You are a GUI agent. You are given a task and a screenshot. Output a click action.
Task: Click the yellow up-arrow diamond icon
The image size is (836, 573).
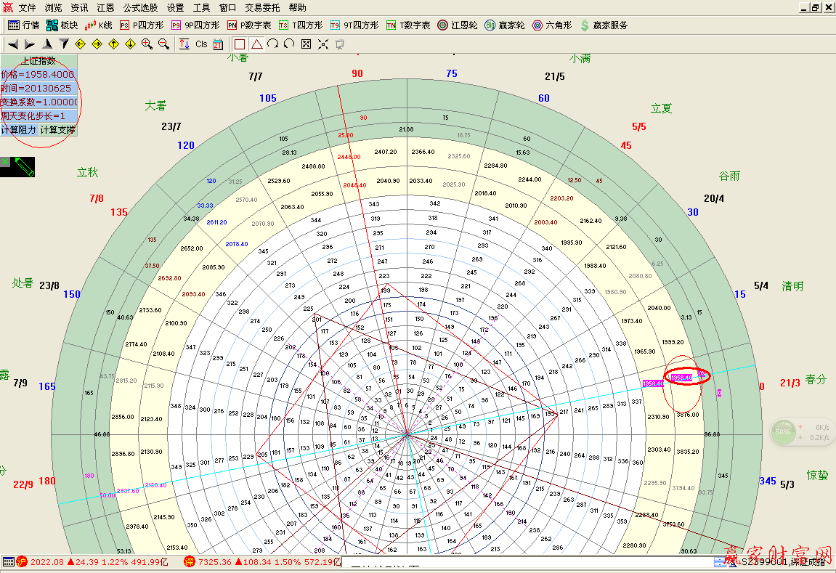(x=113, y=44)
